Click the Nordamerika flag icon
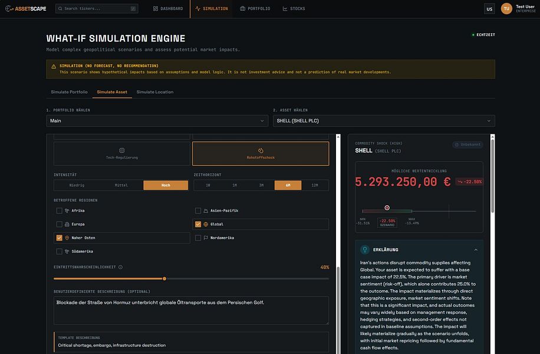 coord(206,238)
